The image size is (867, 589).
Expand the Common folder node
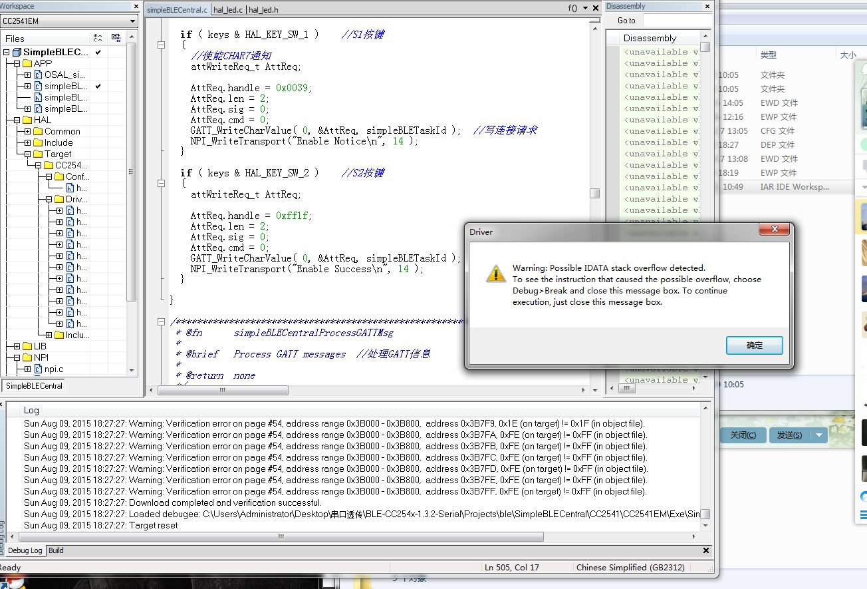click(28, 131)
